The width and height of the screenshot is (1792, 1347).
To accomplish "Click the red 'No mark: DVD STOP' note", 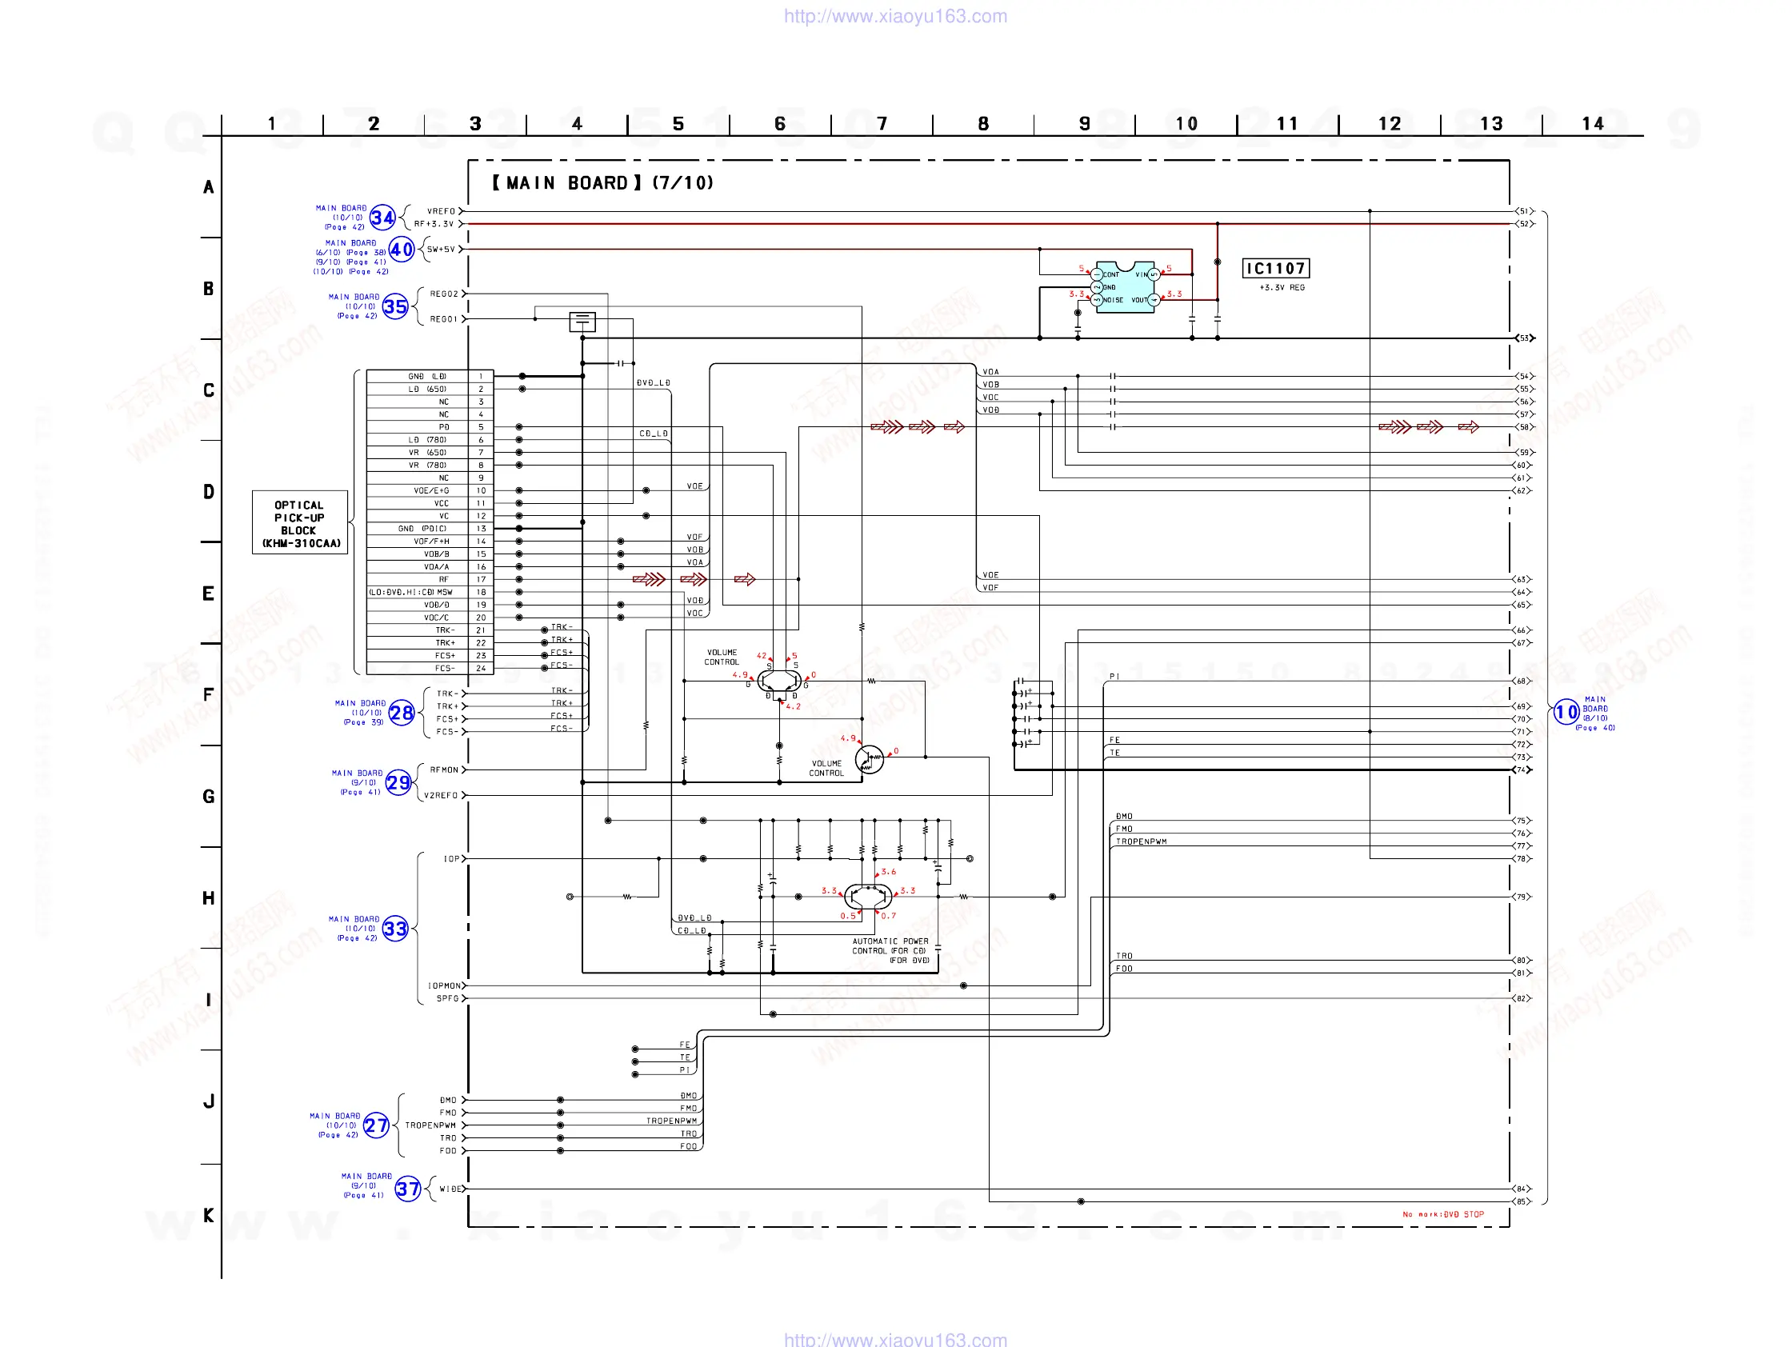I will point(1443,1214).
